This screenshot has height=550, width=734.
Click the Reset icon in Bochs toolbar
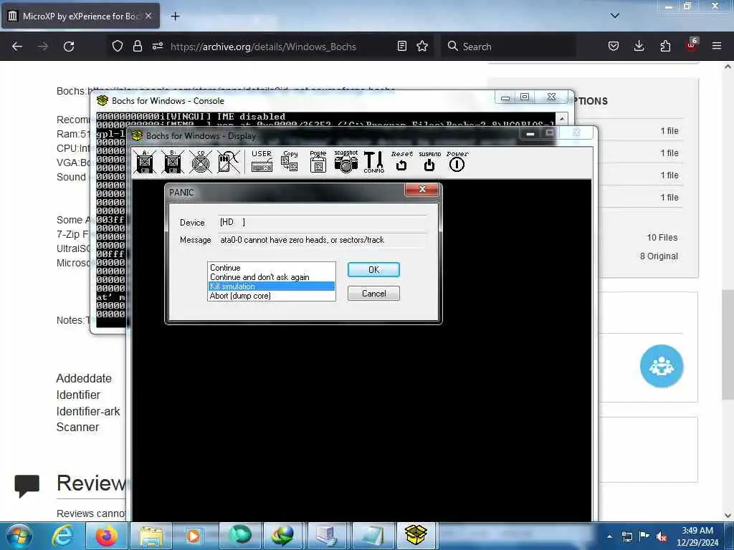tap(401, 162)
